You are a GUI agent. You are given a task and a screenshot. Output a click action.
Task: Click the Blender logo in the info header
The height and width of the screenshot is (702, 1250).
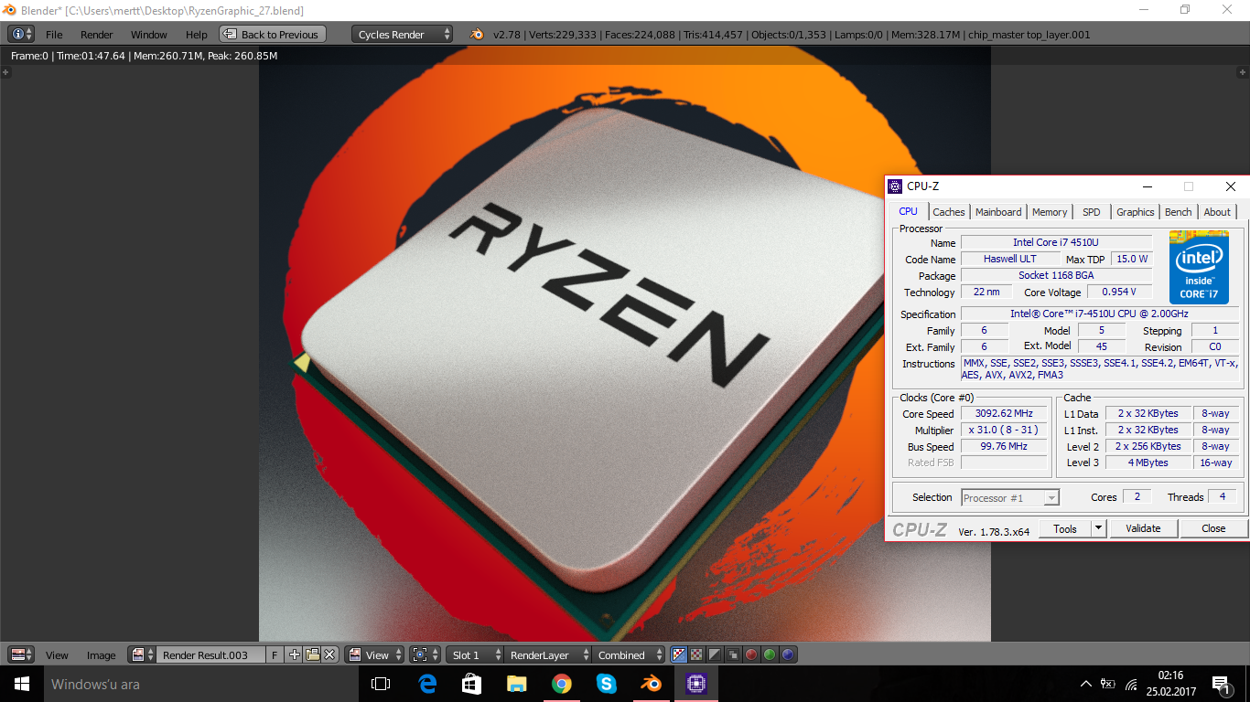pos(477,35)
